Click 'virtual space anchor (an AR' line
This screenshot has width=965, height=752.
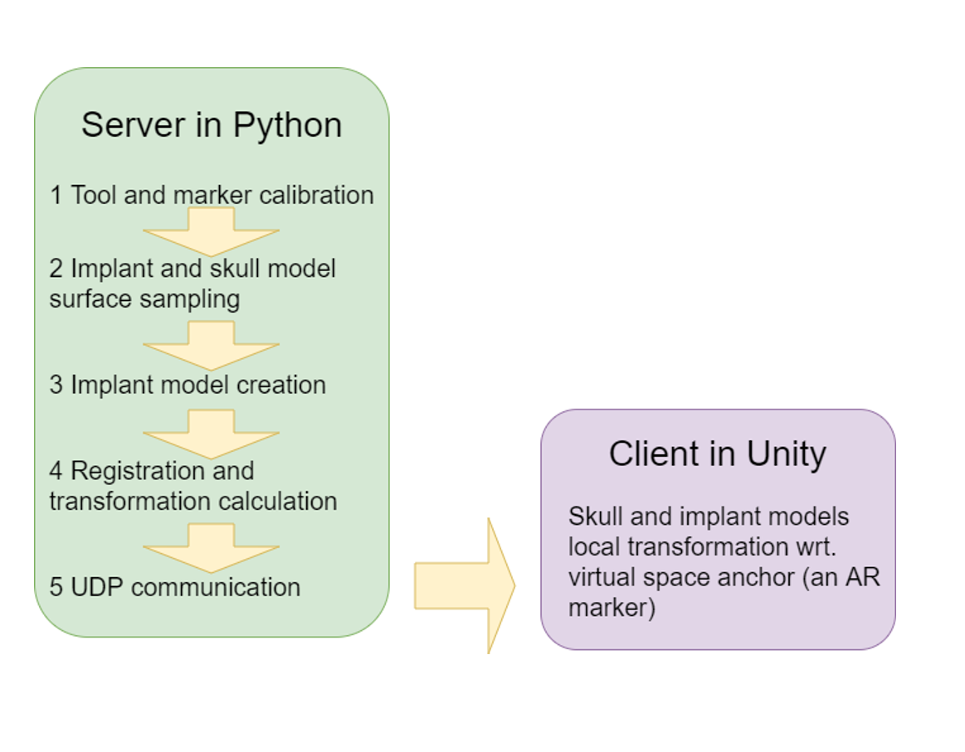pos(724,577)
